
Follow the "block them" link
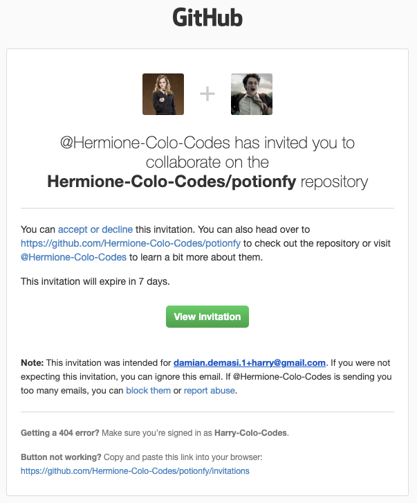[x=148, y=390]
